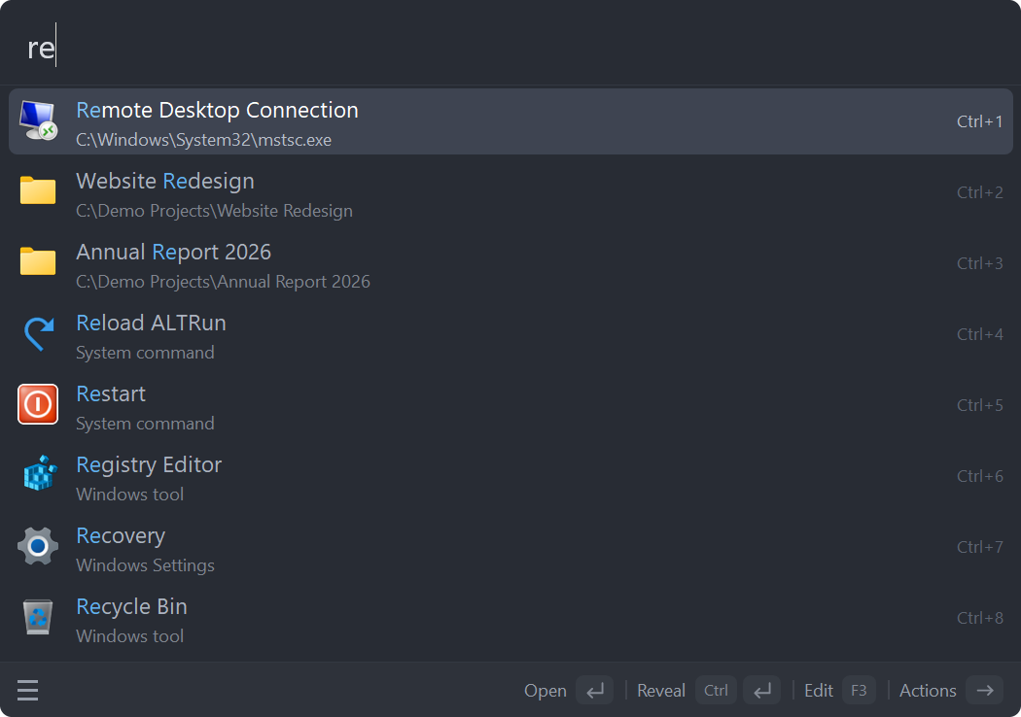The width and height of the screenshot is (1021, 717).
Task: Click the Annual Report 2026 folder icon
Action: coord(38,262)
